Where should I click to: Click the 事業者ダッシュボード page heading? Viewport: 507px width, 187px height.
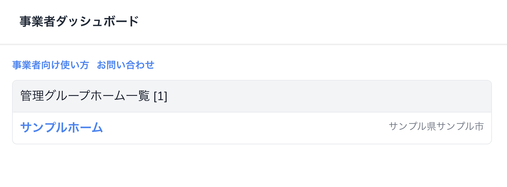tap(79, 22)
